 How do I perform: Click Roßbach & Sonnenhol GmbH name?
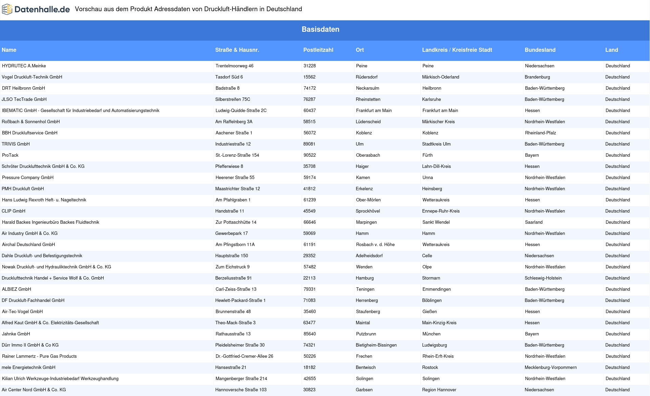pyautogui.click(x=31, y=122)
